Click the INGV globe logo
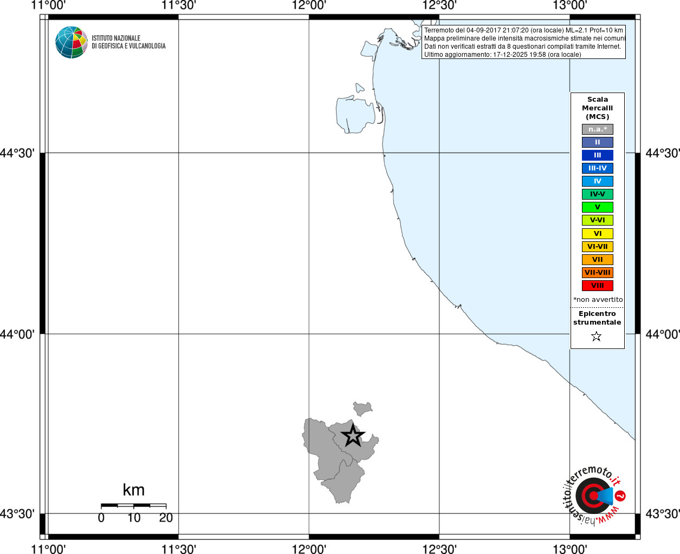Screen dimensions: 680x554 [x=72, y=42]
